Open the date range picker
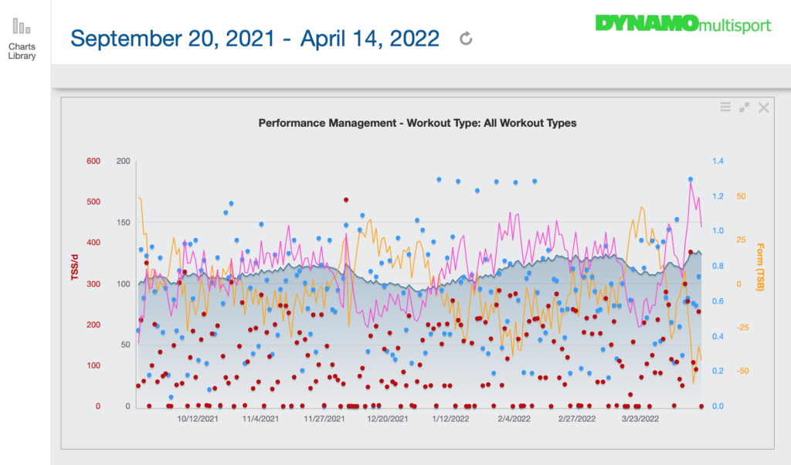Screen dimensions: 791x465 point(255,37)
